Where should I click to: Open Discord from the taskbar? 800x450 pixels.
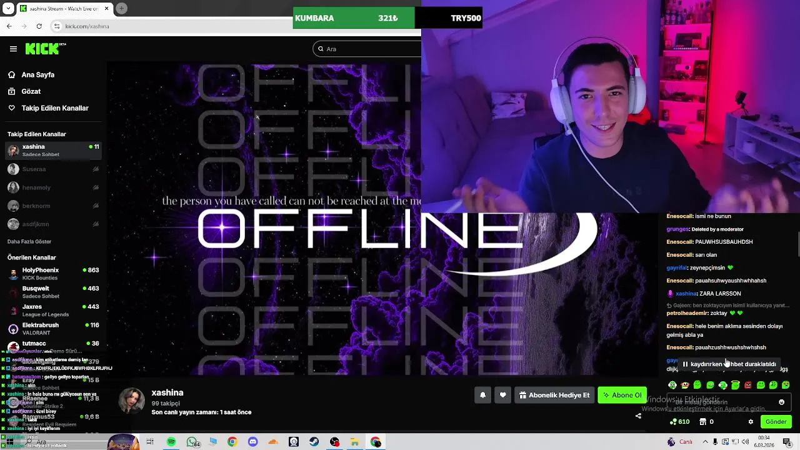tap(252, 442)
